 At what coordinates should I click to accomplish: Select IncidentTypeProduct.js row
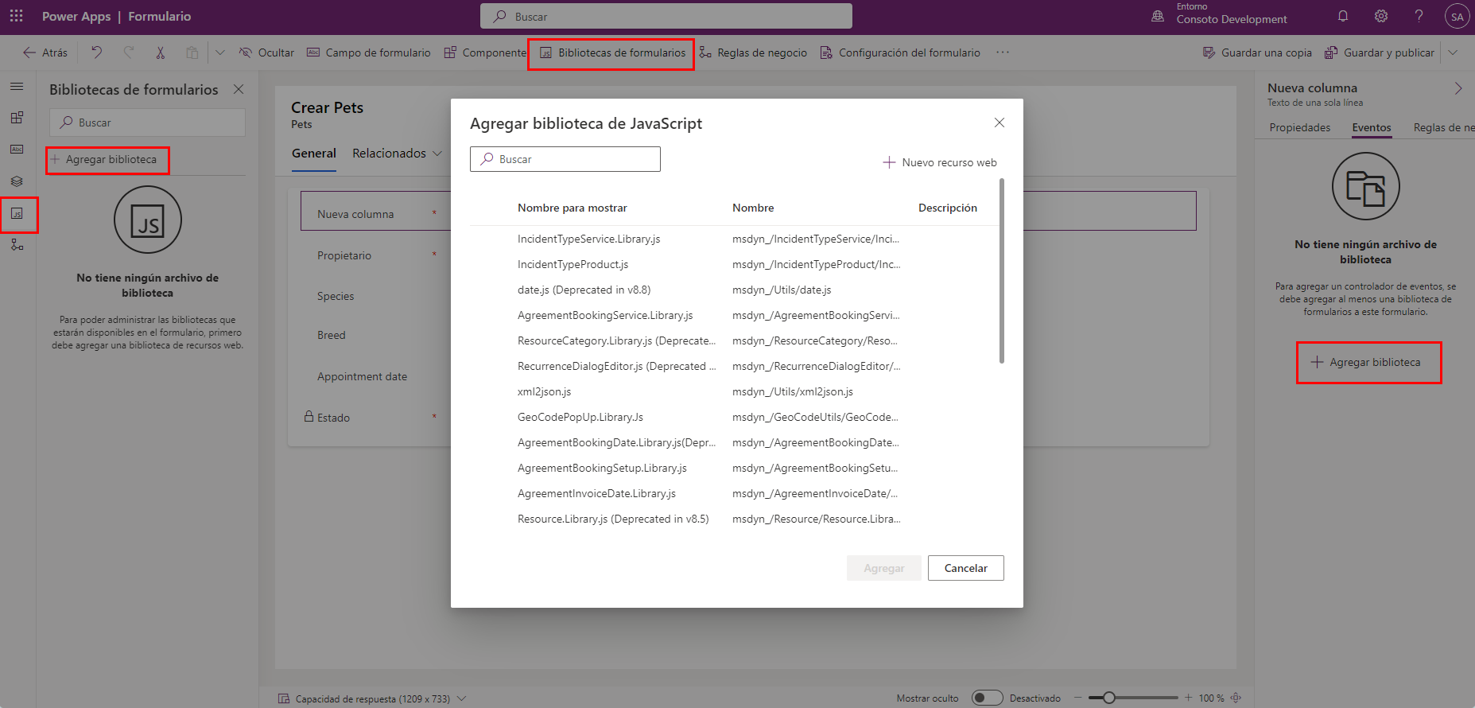click(733, 264)
